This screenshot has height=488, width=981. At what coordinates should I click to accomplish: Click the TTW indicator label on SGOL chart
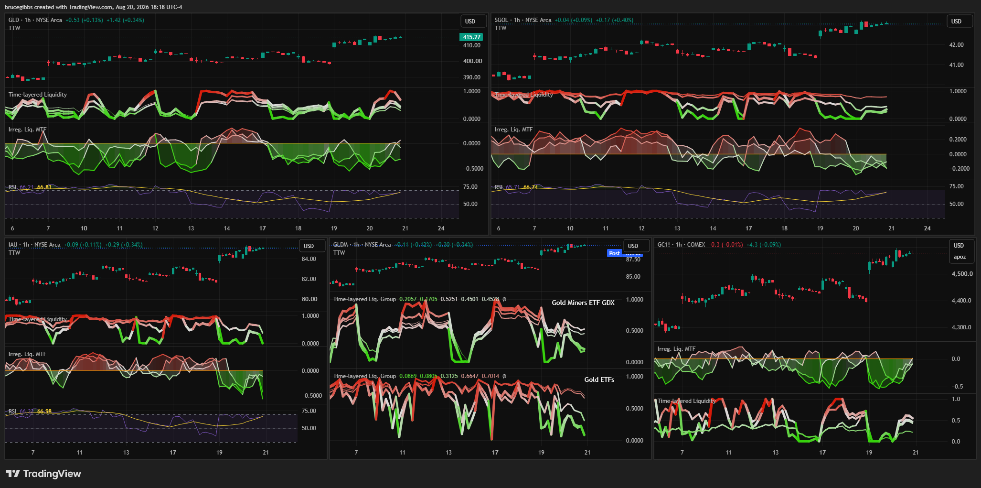(501, 28)
